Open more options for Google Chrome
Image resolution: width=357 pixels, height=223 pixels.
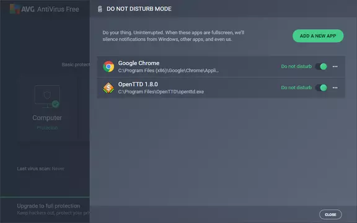(x=335, y=66)
